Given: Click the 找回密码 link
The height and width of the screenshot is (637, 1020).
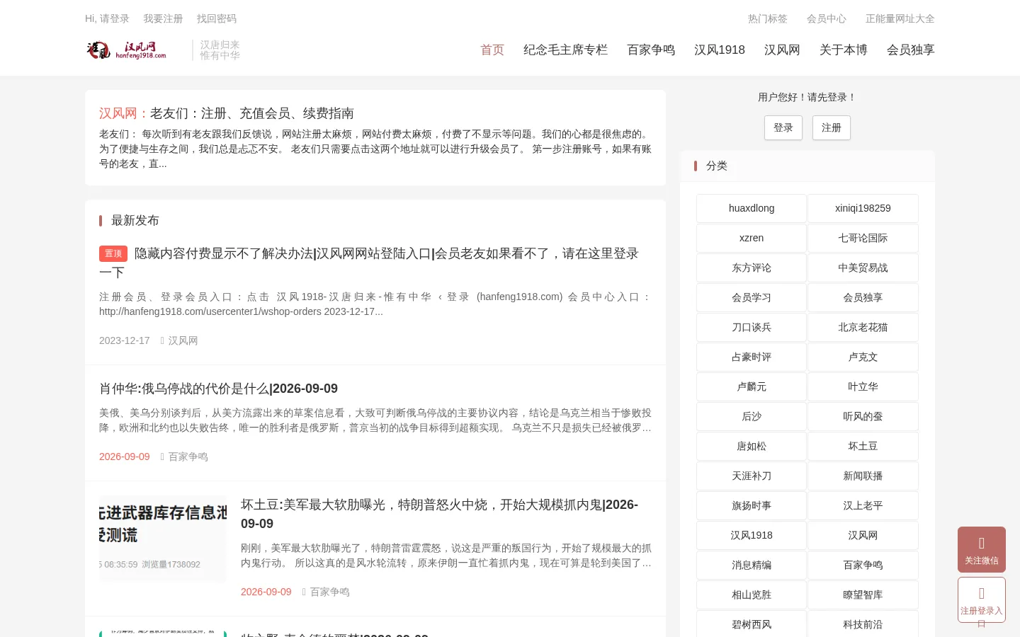Looking at the screenshot, I should 217,18.
